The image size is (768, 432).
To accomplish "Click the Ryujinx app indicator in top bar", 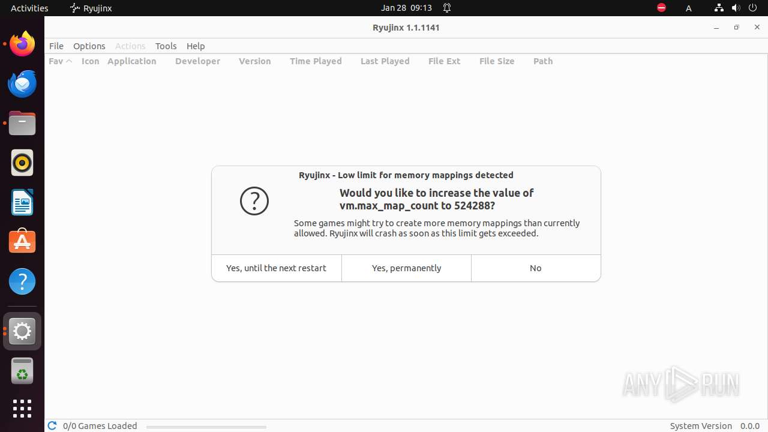I will pyautogui.click(x=91, y=8).
